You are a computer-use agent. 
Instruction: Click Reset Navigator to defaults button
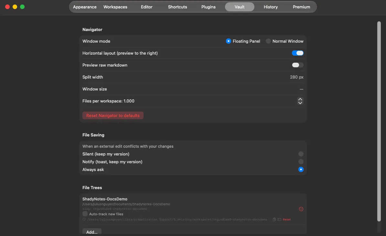113,115
